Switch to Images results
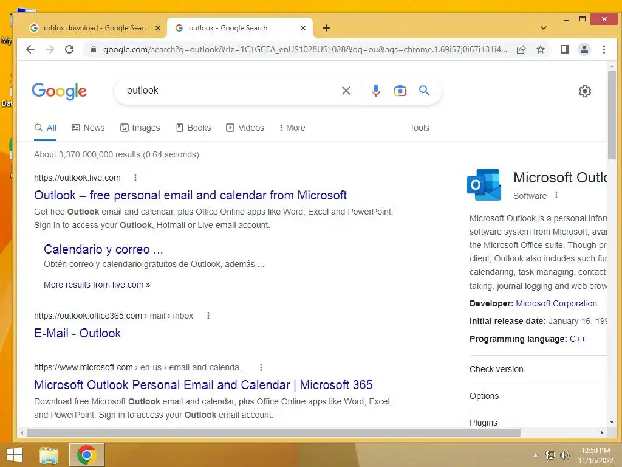 tap(140, 128)
